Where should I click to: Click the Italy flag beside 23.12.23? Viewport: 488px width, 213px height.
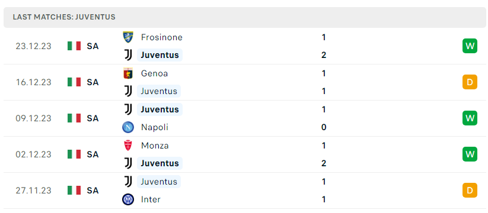coord(74,46)
